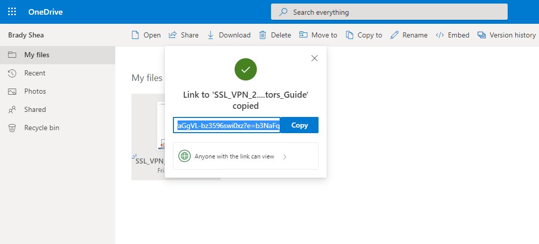Screen dimensions: 539x244
Task: Click the Share arrow icon
Action: 172,35
